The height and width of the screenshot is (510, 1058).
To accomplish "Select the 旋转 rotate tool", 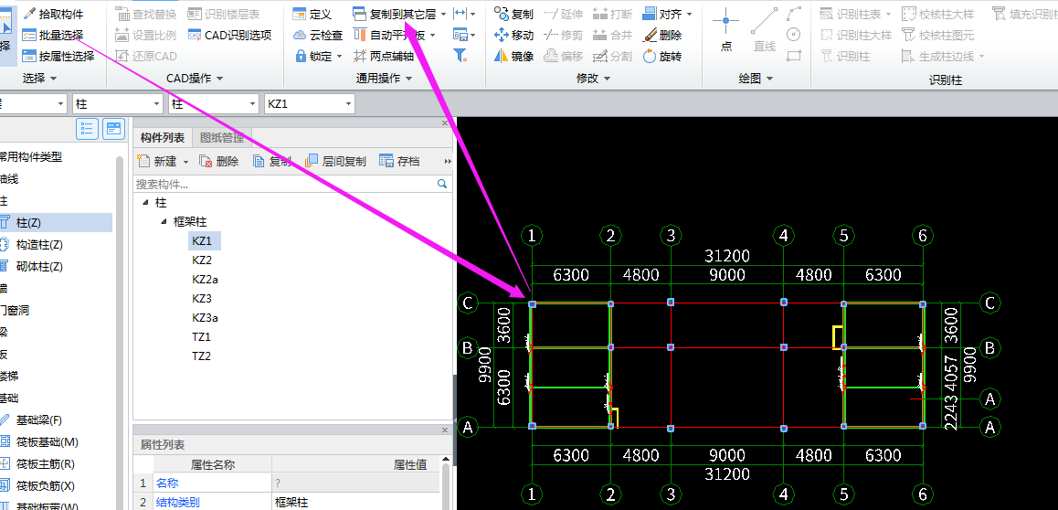I will pyautogui.click(x=661, y=57).
